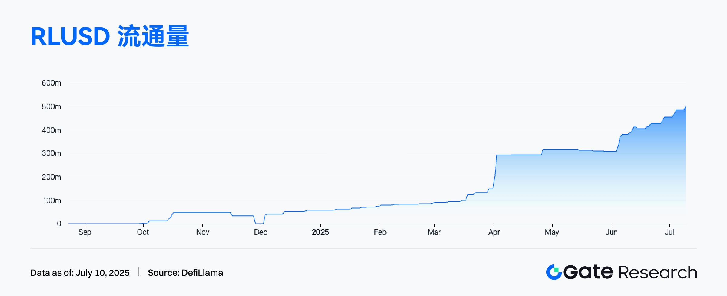The height and width of the screenshot is (296, 727).
Task: Click the Sep x-axis marker
Action: (85, 232)
